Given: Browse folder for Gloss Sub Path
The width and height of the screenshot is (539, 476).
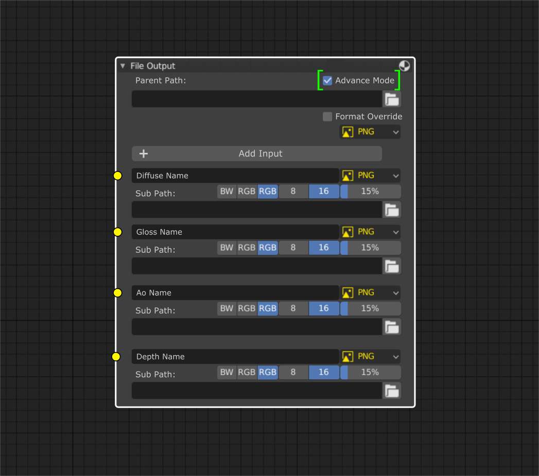Looking at the screenshot, I should pos(392,266).
